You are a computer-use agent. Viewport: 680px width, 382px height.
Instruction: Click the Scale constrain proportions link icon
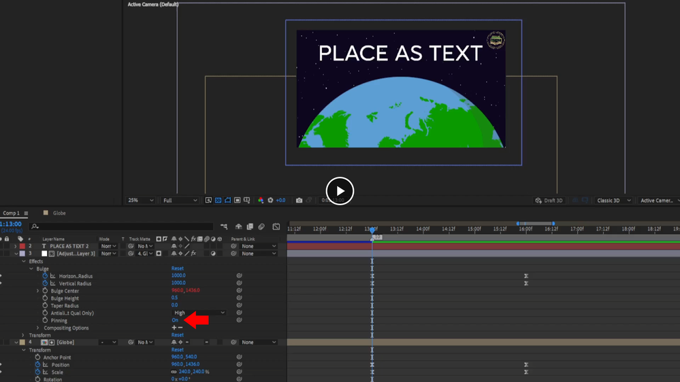point(174,372)
